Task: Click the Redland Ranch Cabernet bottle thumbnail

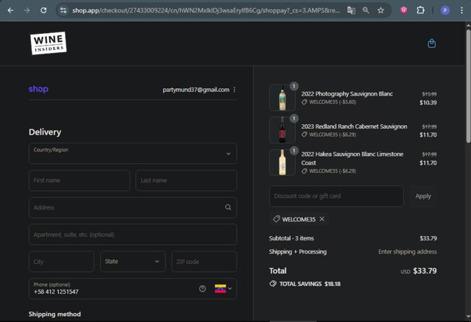Action: click(x=282, y=129)
